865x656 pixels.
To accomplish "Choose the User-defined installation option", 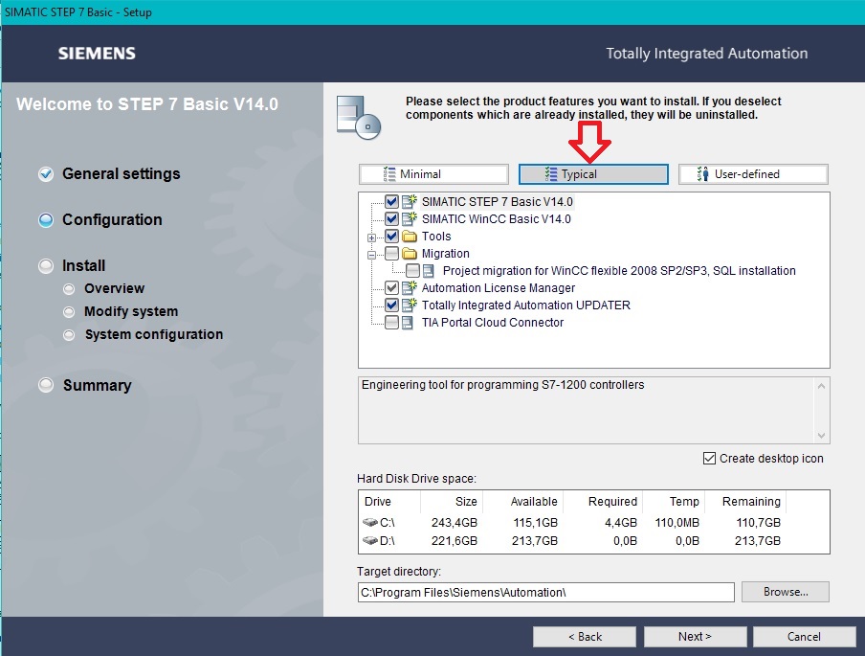I will pos(753,174).
